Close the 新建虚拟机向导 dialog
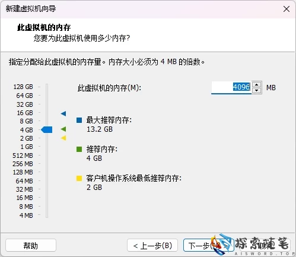Viewport: 296px width, 257px height. pyautogui.click(x=287, y=9)
